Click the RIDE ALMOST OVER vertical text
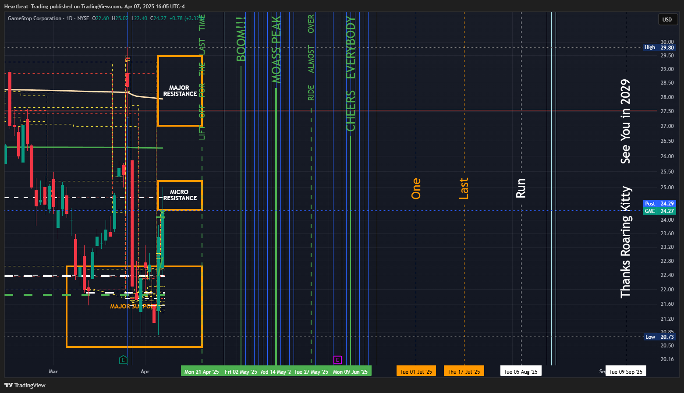The image size is (684, 393). 311,57
